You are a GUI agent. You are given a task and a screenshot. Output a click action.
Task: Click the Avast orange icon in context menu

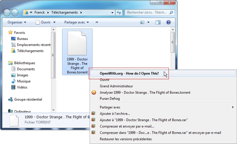[94, 92]
